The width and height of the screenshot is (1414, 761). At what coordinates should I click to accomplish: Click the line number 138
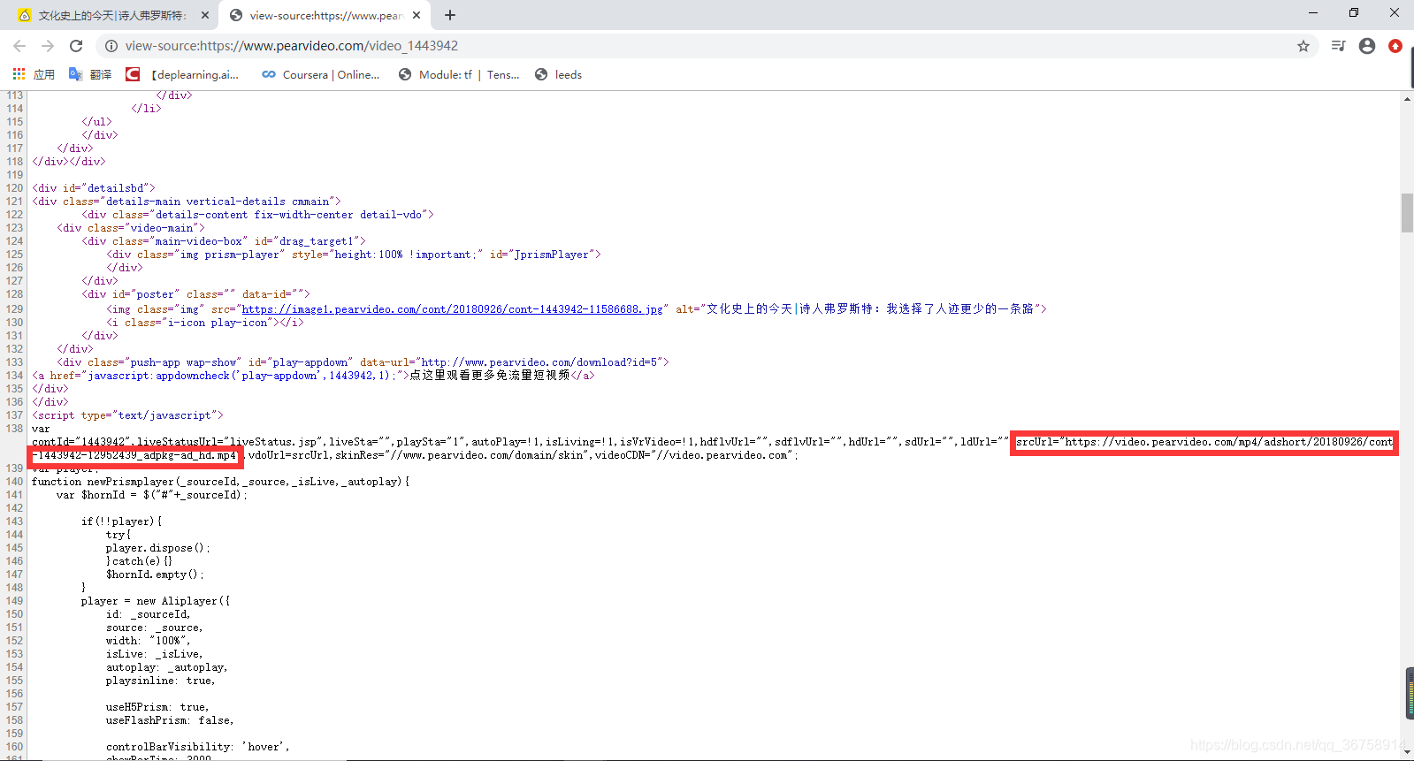click(x=15, y=429)
